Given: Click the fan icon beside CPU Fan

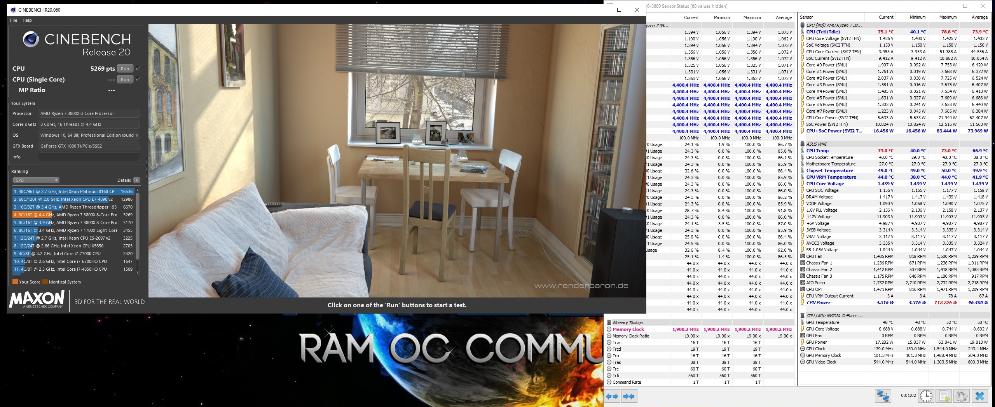Looking at the screenshot, I should [803, 256].
